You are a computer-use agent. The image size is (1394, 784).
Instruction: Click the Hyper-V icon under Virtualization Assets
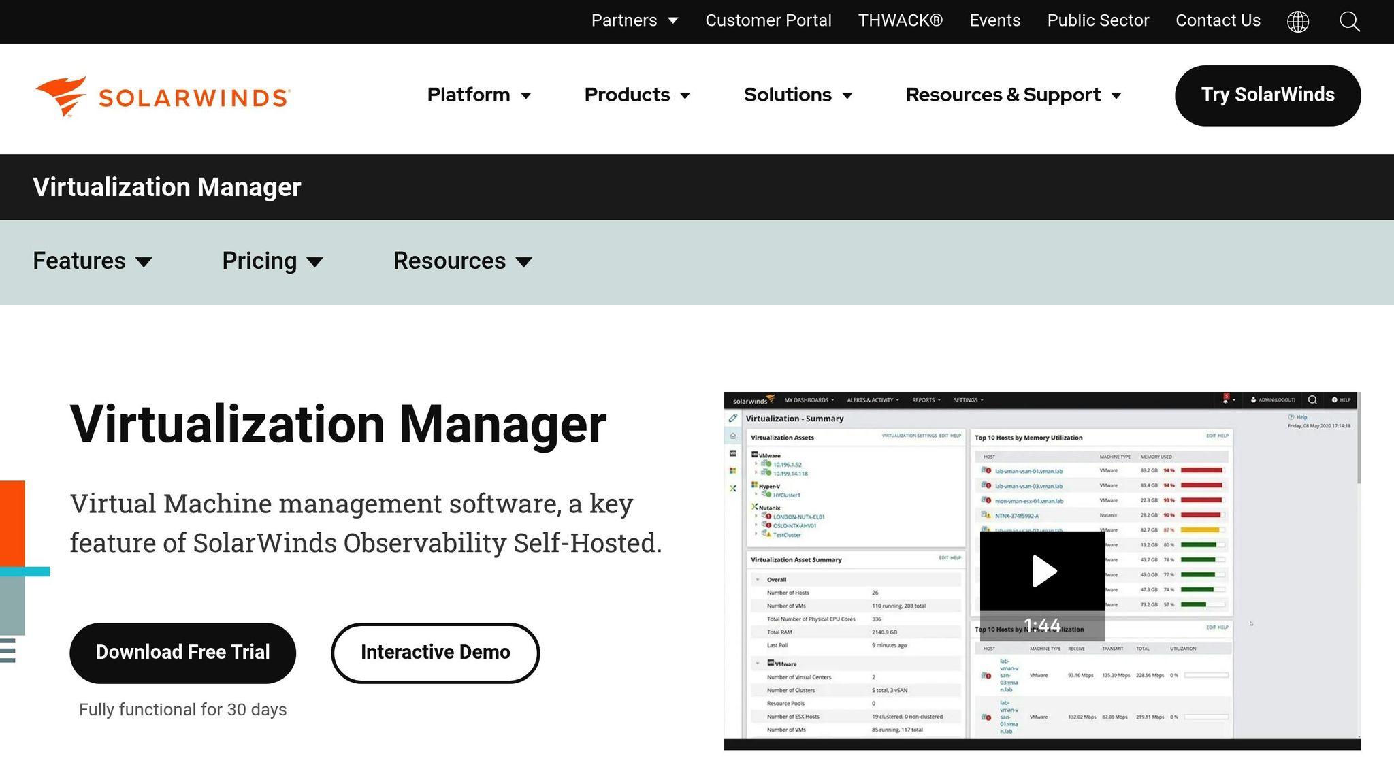coord(754,485)
